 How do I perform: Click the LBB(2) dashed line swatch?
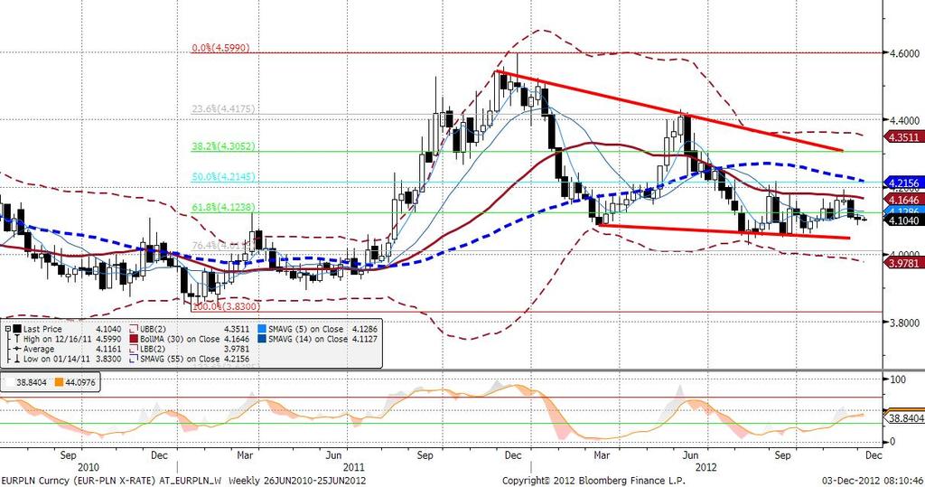pyautogui.click(x=133, y=349)
